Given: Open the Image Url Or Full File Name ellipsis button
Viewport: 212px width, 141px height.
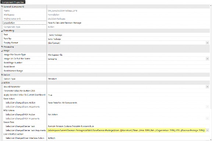Looking at the screenshot, I should click(x=207, y=59).
